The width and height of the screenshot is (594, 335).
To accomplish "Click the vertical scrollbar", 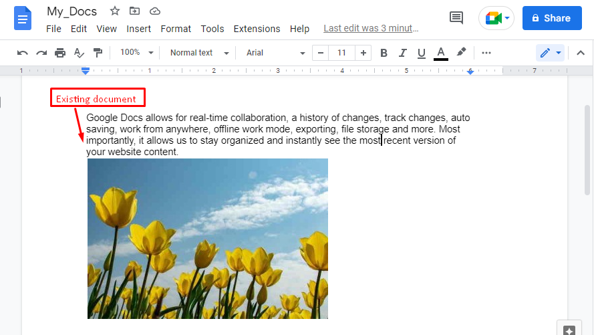I will pyautogui.click(x=587, y=151).
